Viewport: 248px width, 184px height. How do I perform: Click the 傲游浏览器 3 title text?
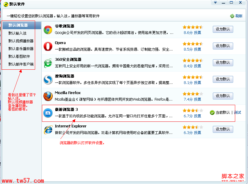66,110
